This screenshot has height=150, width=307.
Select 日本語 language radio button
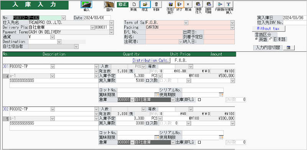[x=271, y=39]
